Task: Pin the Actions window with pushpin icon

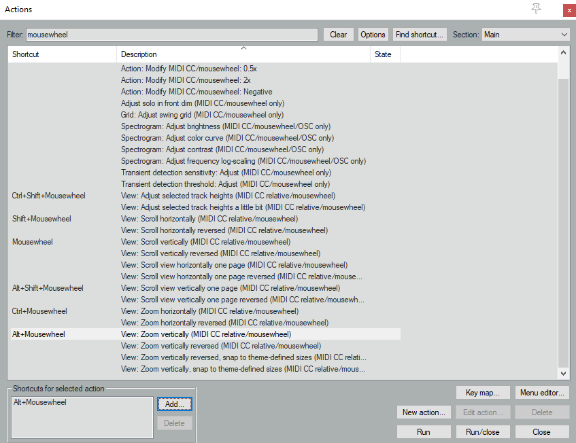Action: pos(536,9)
